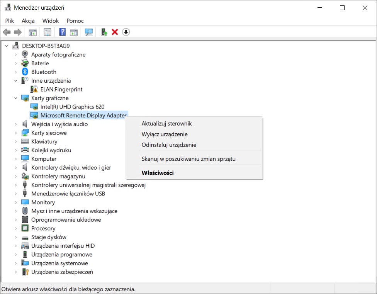Click the update driver toolbar icon
This screenshot has height=294, width=377.
pos(104,32)
